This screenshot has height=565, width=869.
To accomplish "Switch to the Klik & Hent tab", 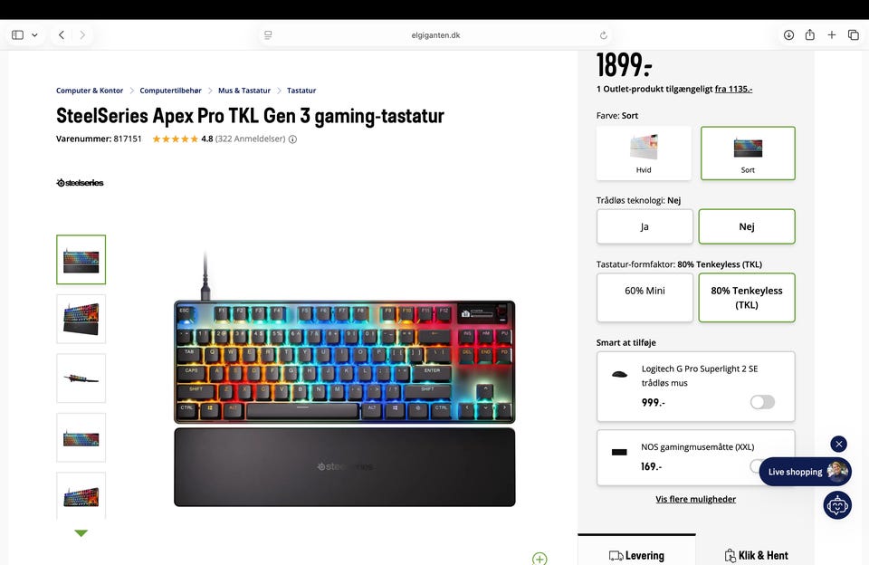I will [756, 555].
